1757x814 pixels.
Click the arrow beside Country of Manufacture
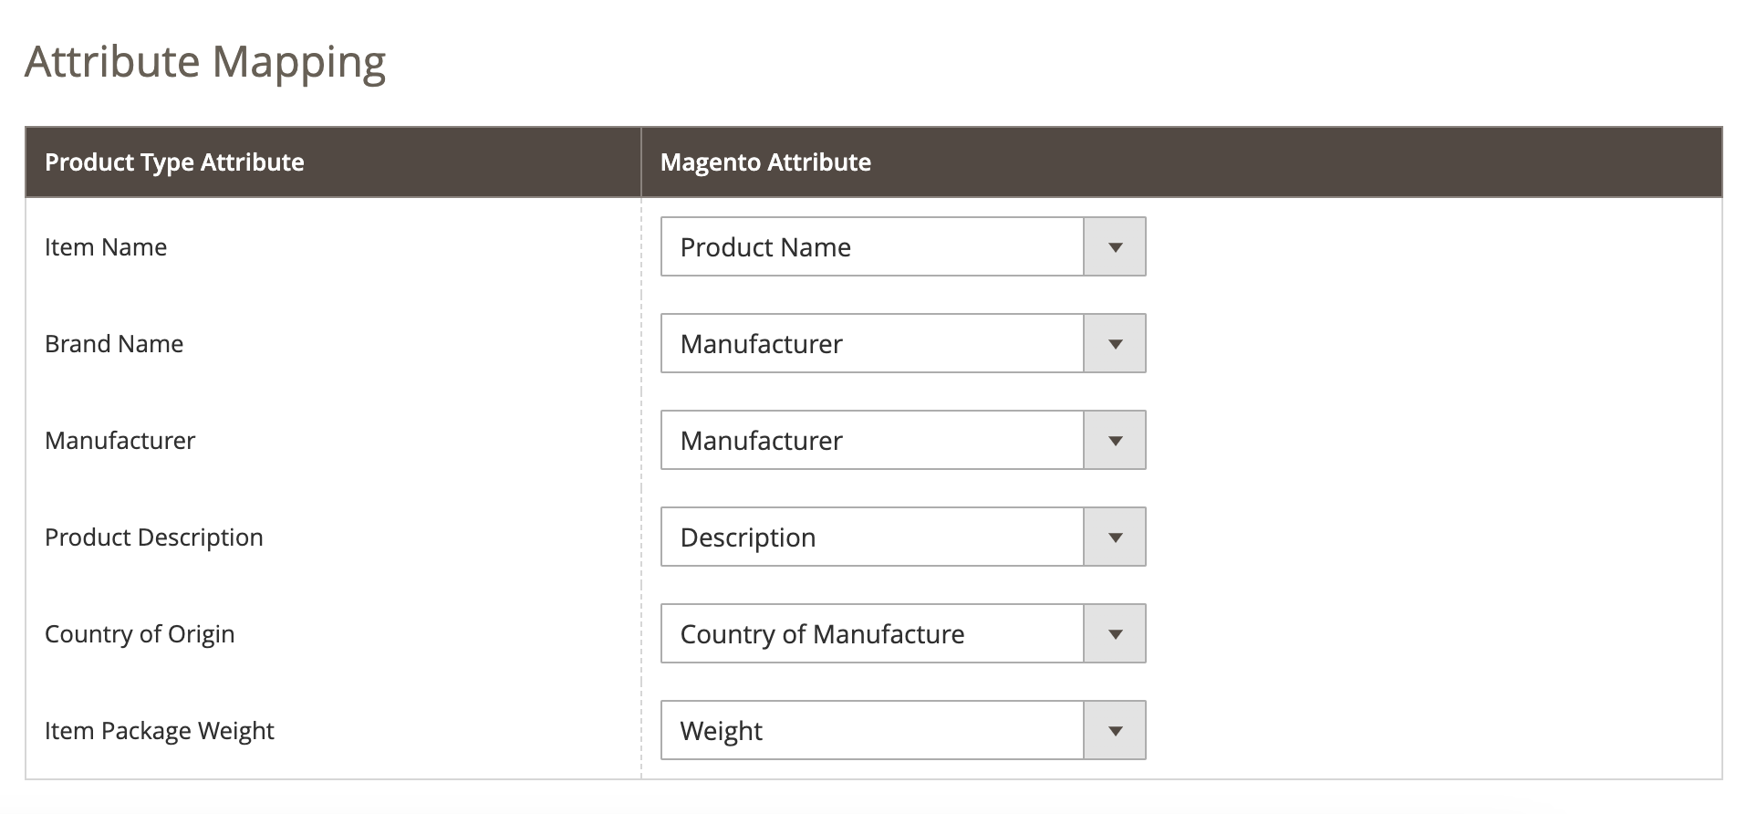pos(1114,633)
